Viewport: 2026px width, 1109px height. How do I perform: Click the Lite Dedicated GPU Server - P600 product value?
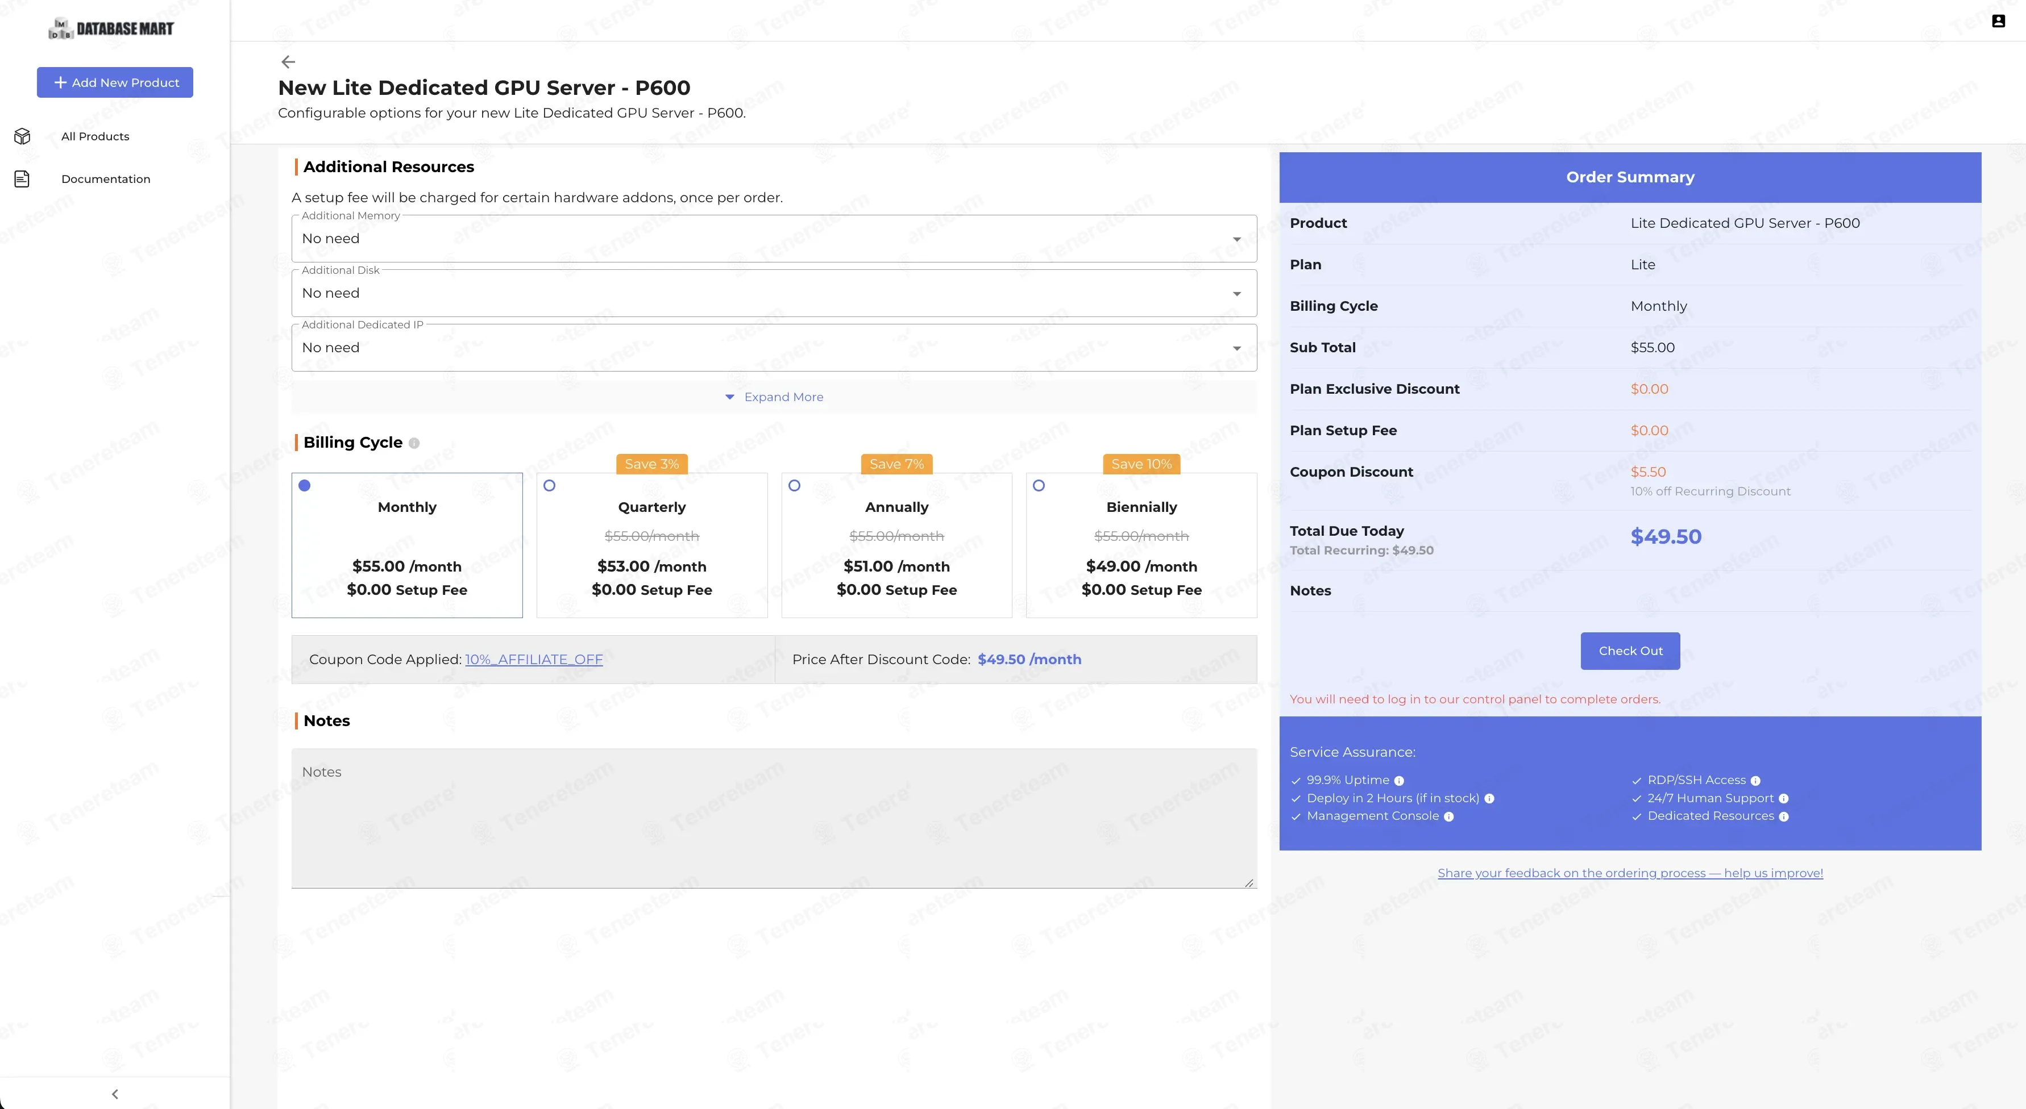[x=1745, y=223]
